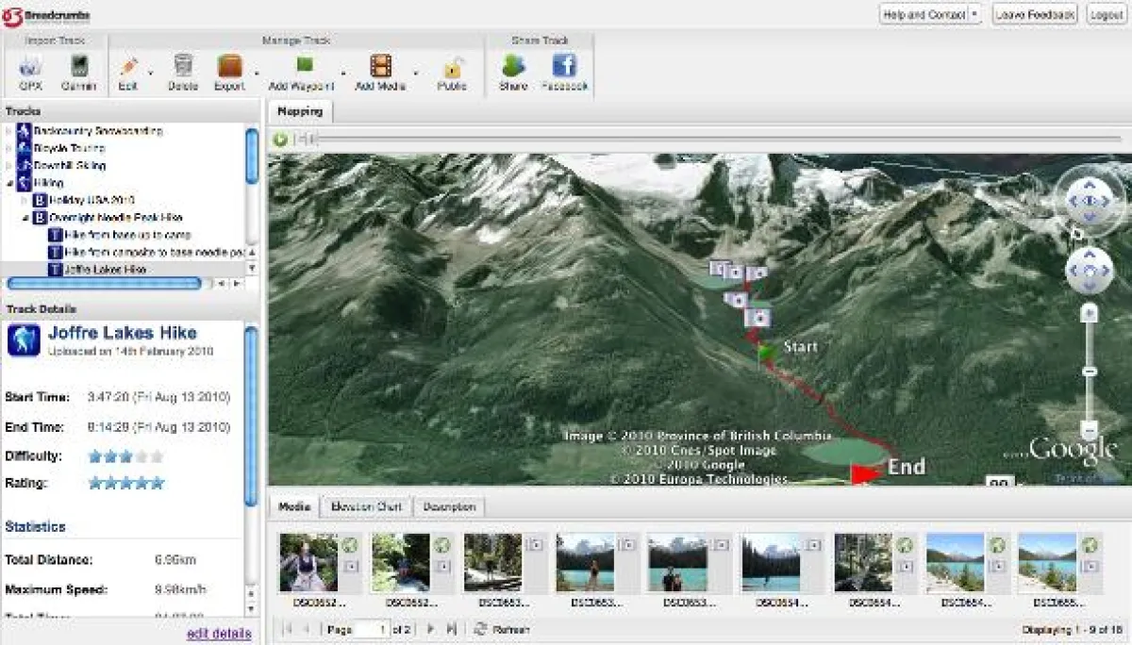This screenshot has width=1132, height=645.
Task: Zoom out with the map minus button
Action: [1090, 428]
